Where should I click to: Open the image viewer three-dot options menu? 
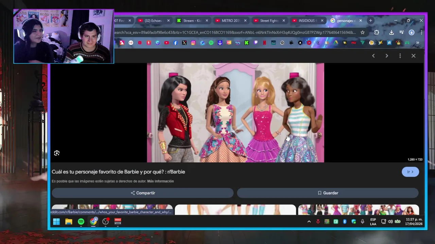pyautogui.click(x=400, y=56)
